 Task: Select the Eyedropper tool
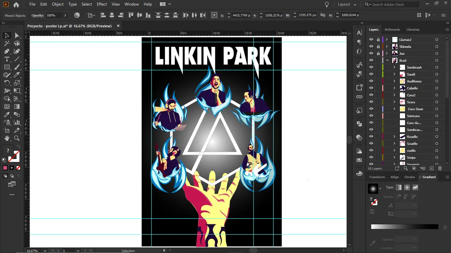point(7,115)
